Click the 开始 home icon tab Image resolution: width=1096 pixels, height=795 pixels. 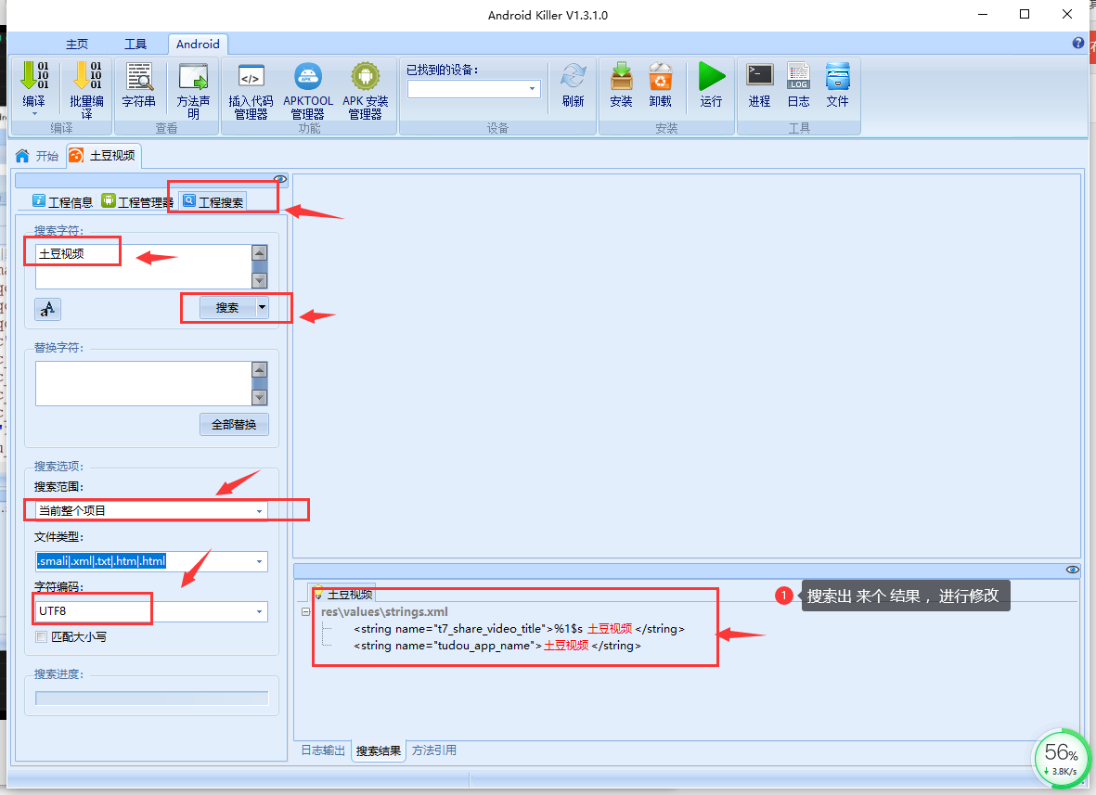point(36,156)
